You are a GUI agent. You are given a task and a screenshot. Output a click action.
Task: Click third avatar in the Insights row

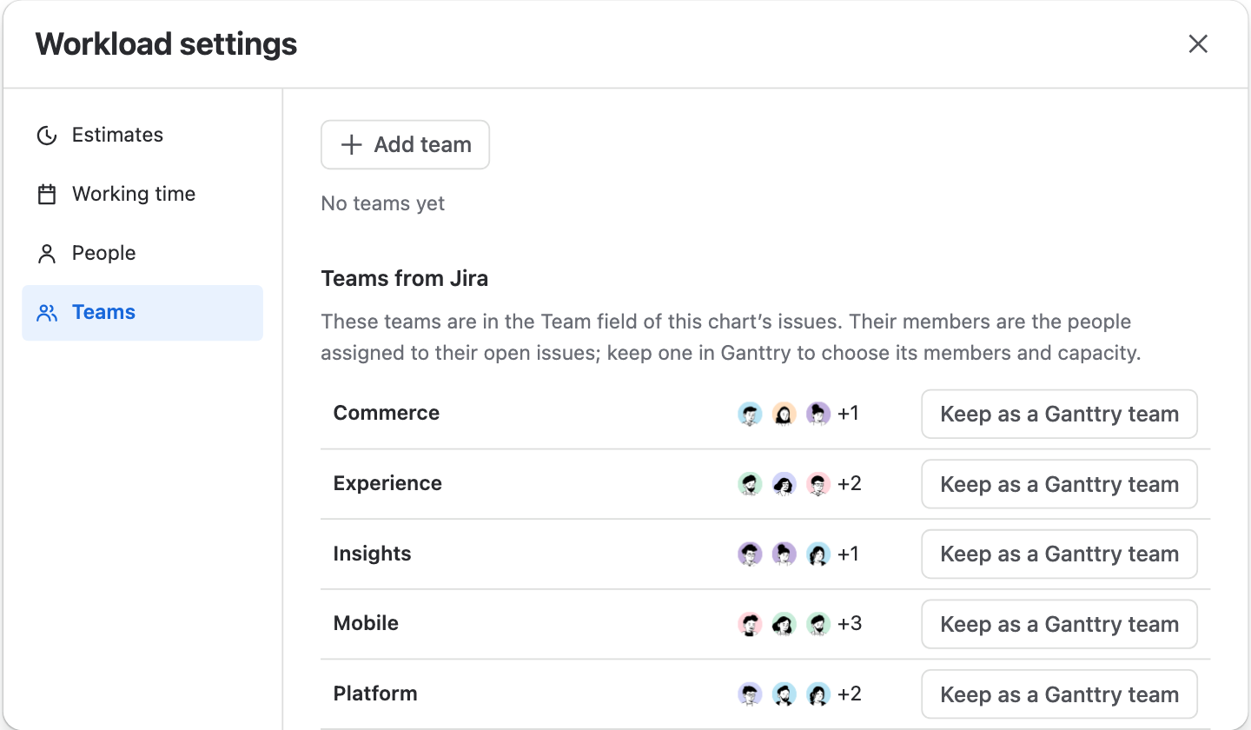tap(817, 554)
